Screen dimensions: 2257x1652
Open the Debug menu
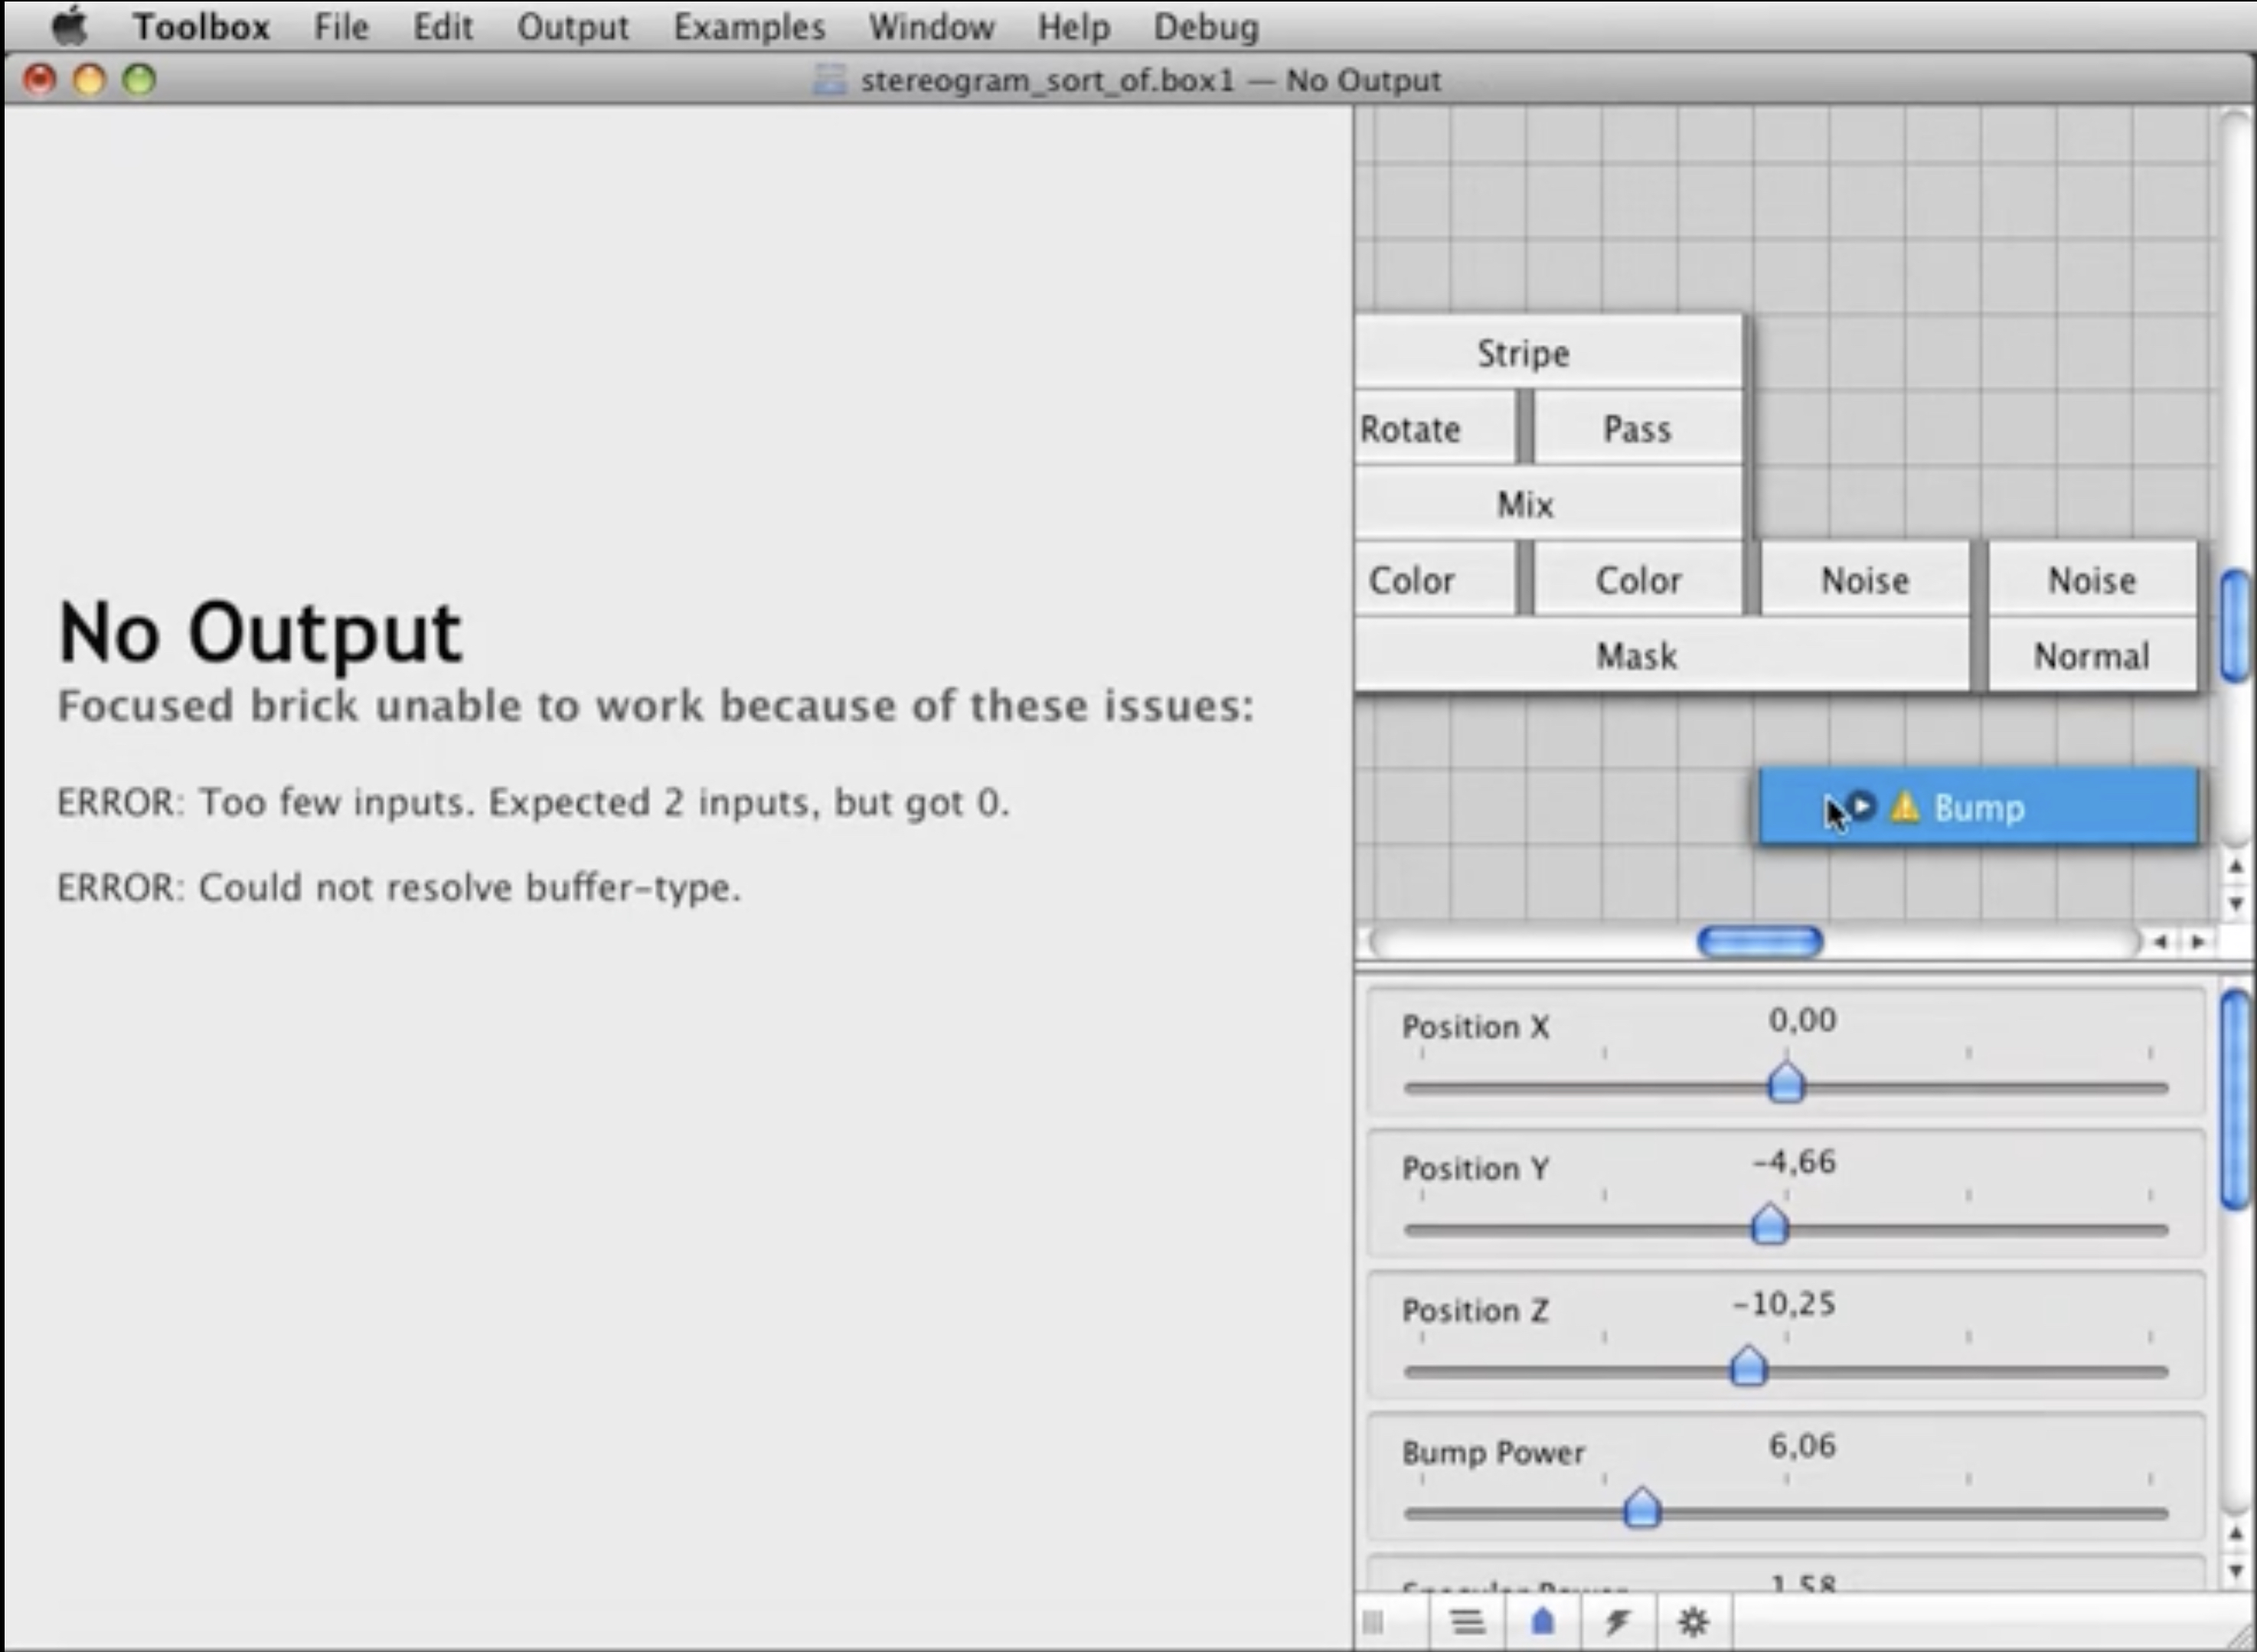click(1205, 27)
